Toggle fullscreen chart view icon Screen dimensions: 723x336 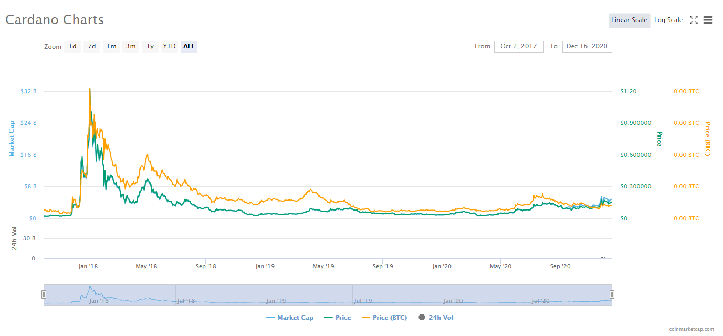pos(694,20)
